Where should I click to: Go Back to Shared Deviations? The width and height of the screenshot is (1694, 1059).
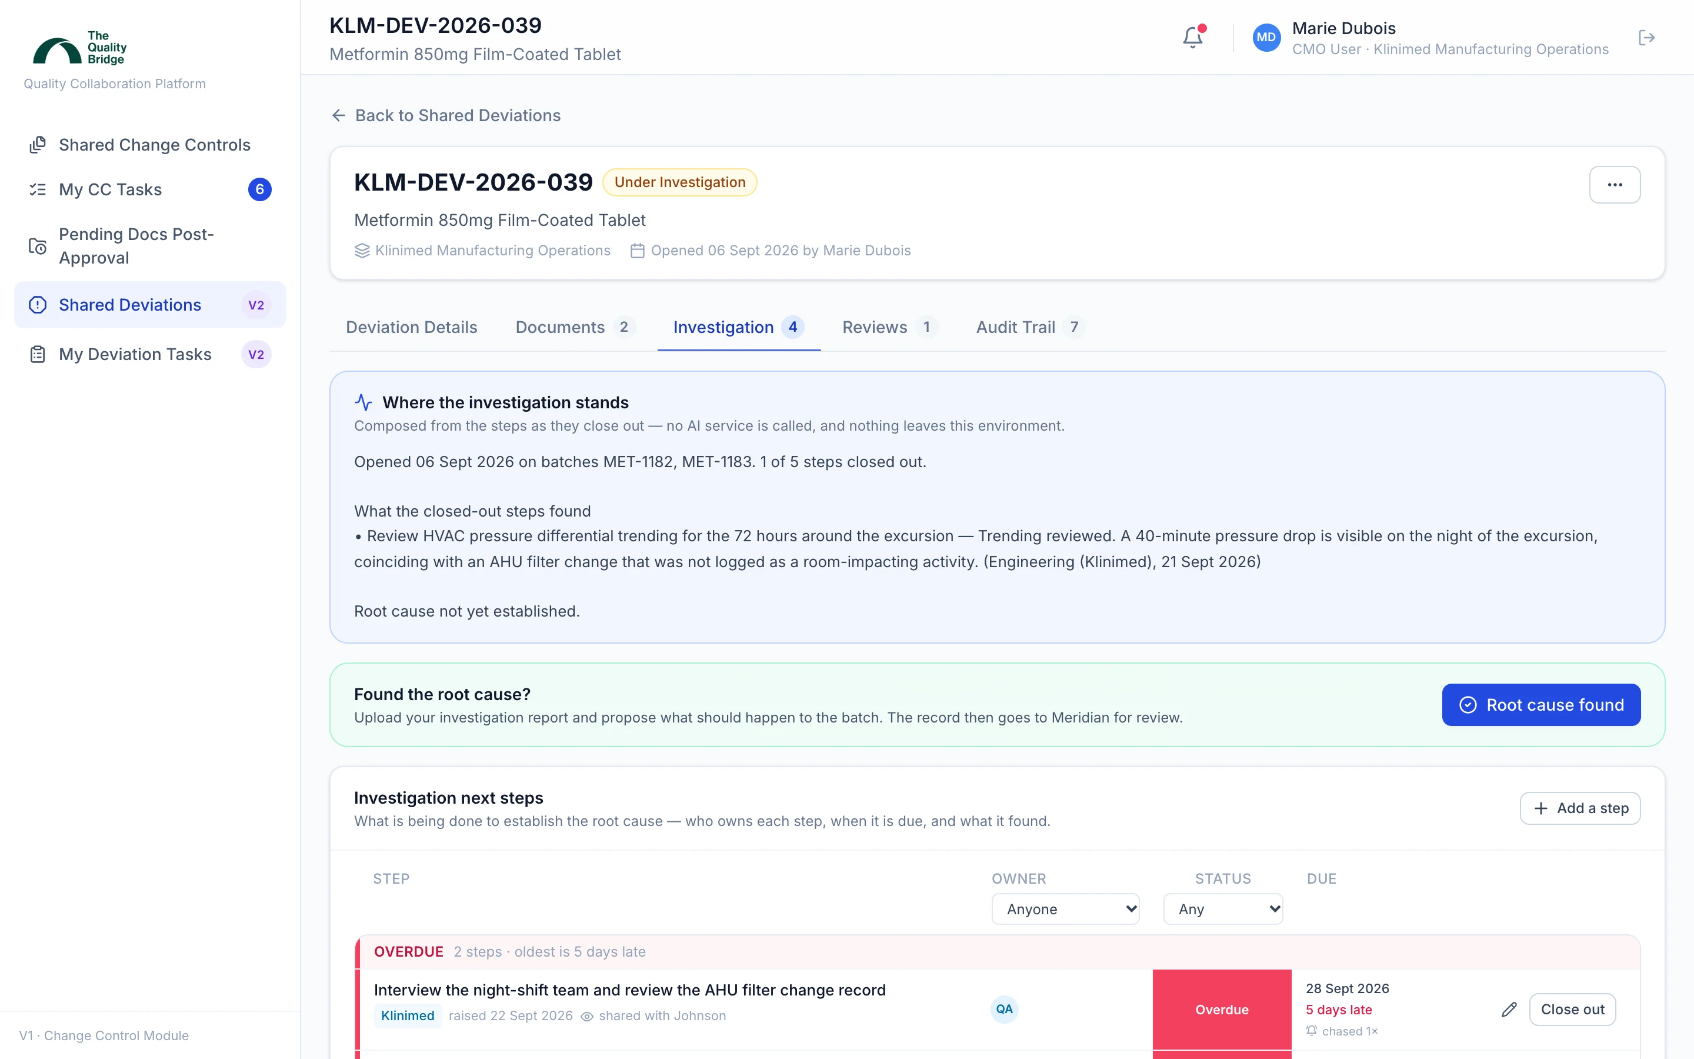[x=446, y=115]
